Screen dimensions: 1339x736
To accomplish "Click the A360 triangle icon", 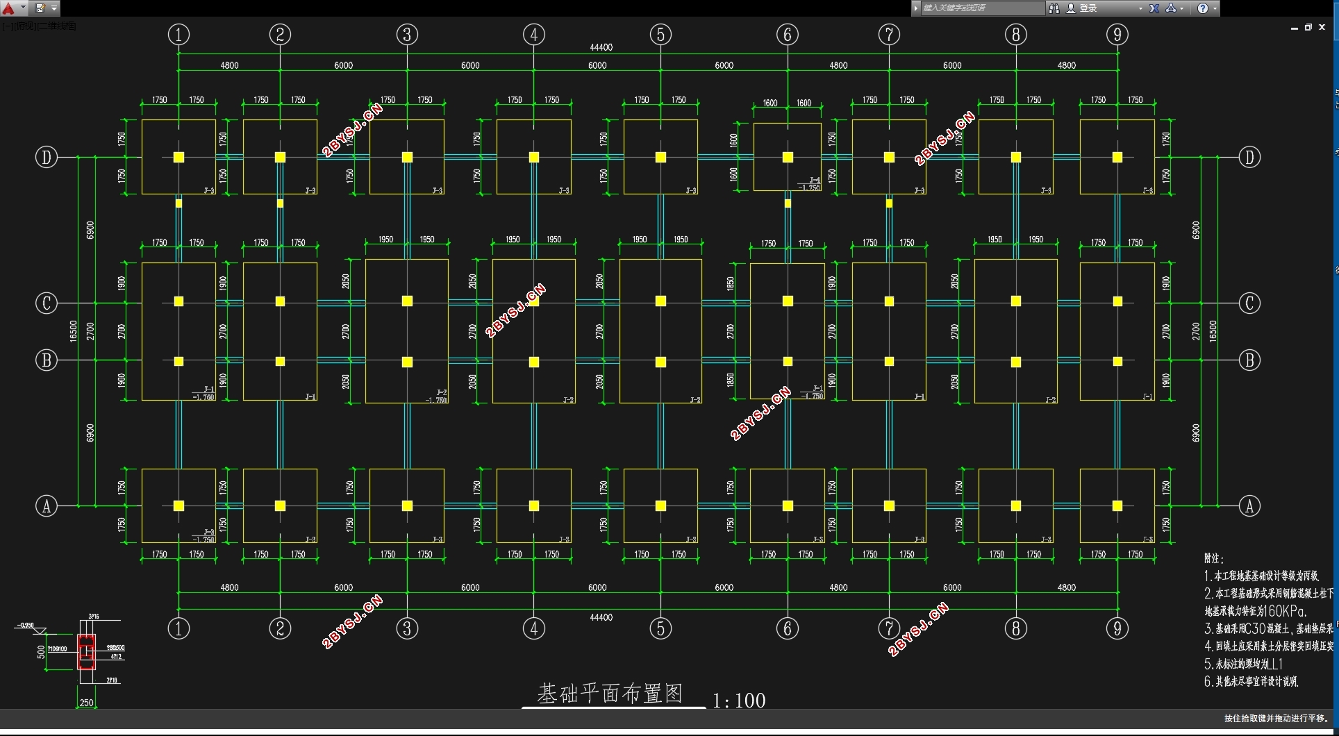I will [1171, 8].
